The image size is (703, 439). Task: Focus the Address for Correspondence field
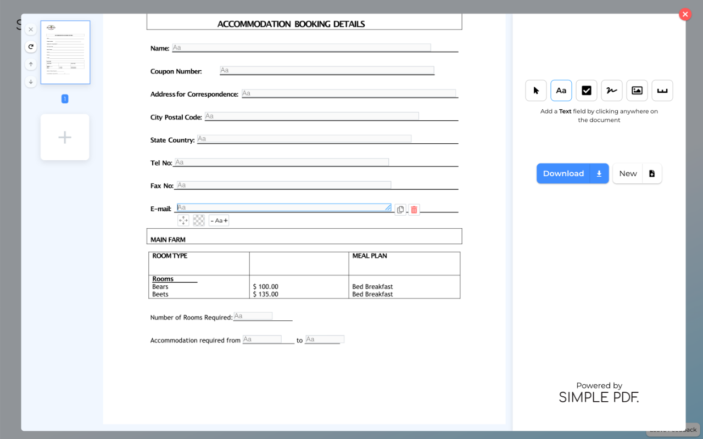(349, 93)
